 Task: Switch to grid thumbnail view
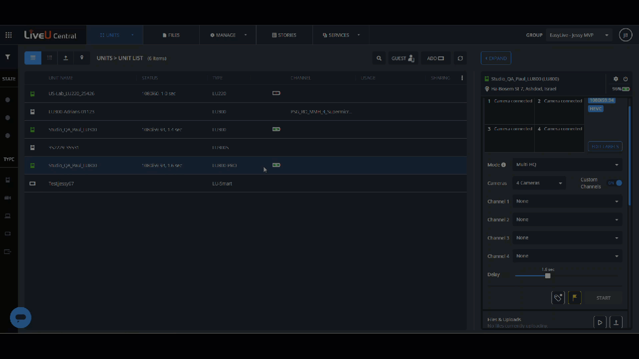click(49, 58)
